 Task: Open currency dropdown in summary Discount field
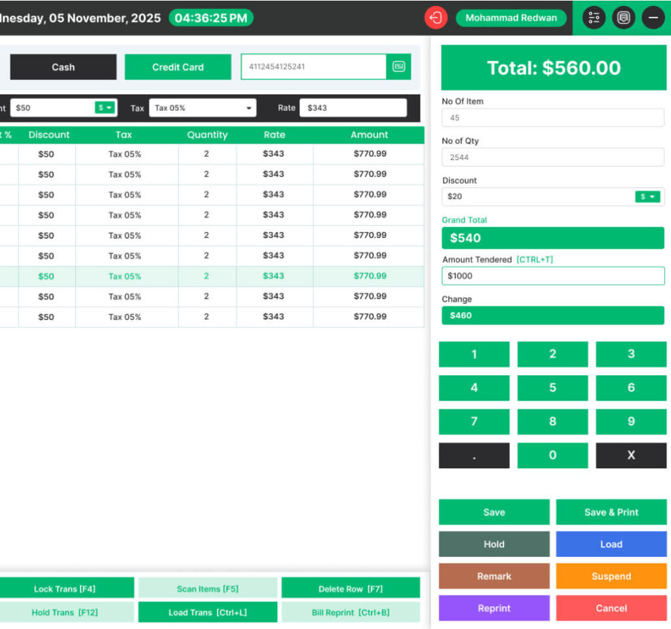pyautogui.click(x=647, y=197)
